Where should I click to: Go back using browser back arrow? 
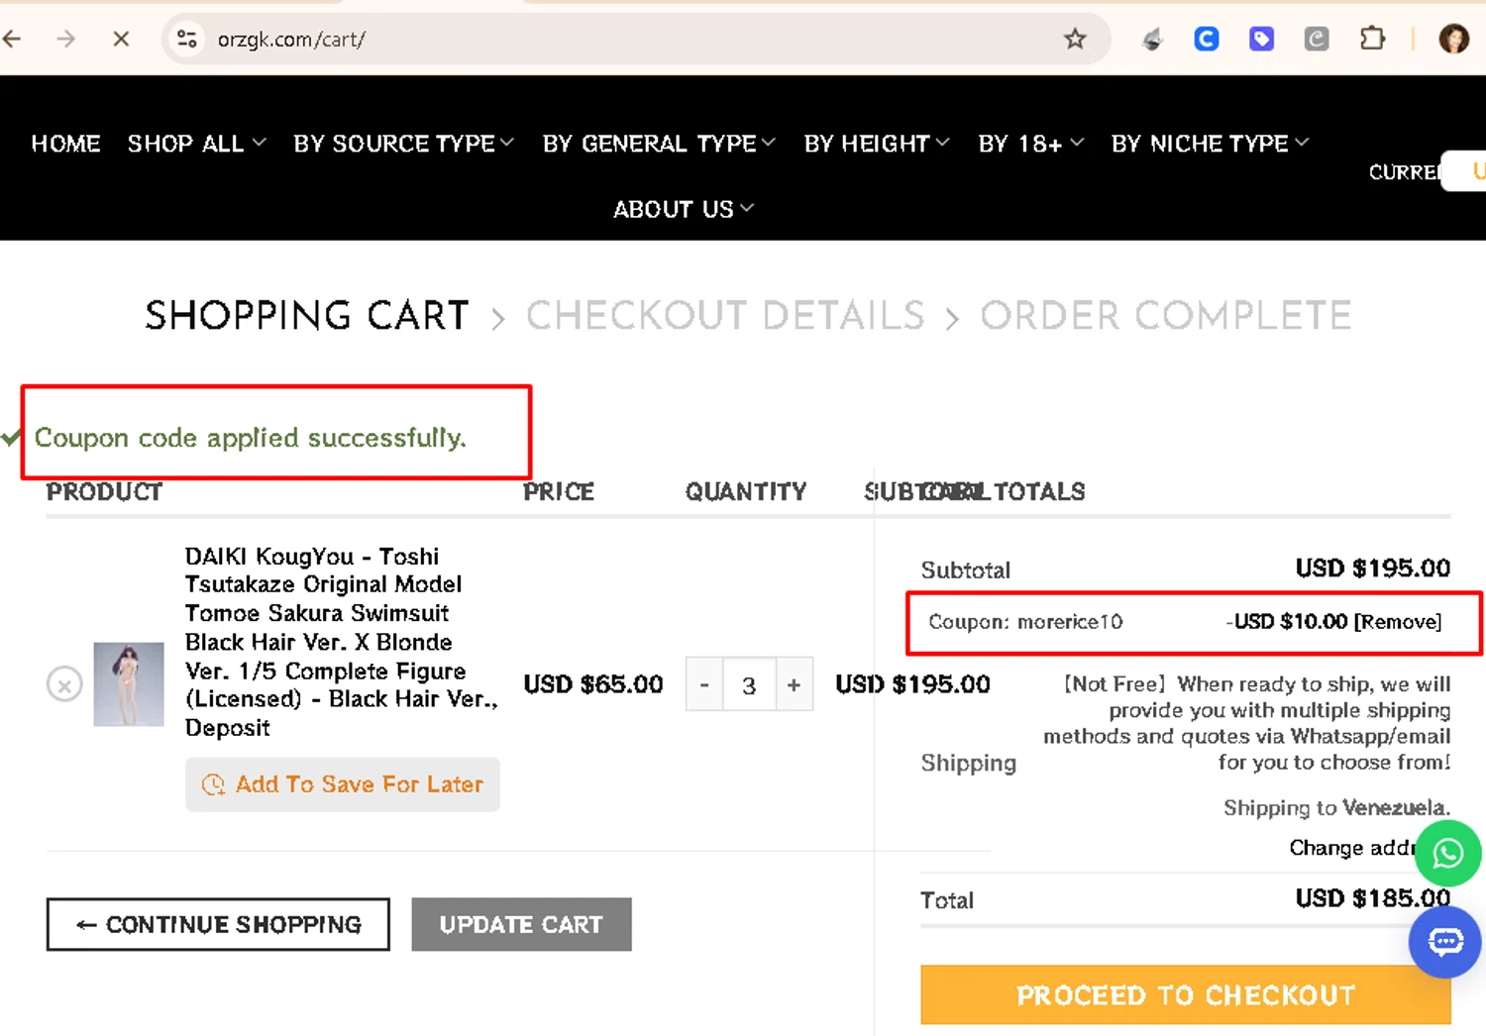pyautogui.click(x=12, y=39)
